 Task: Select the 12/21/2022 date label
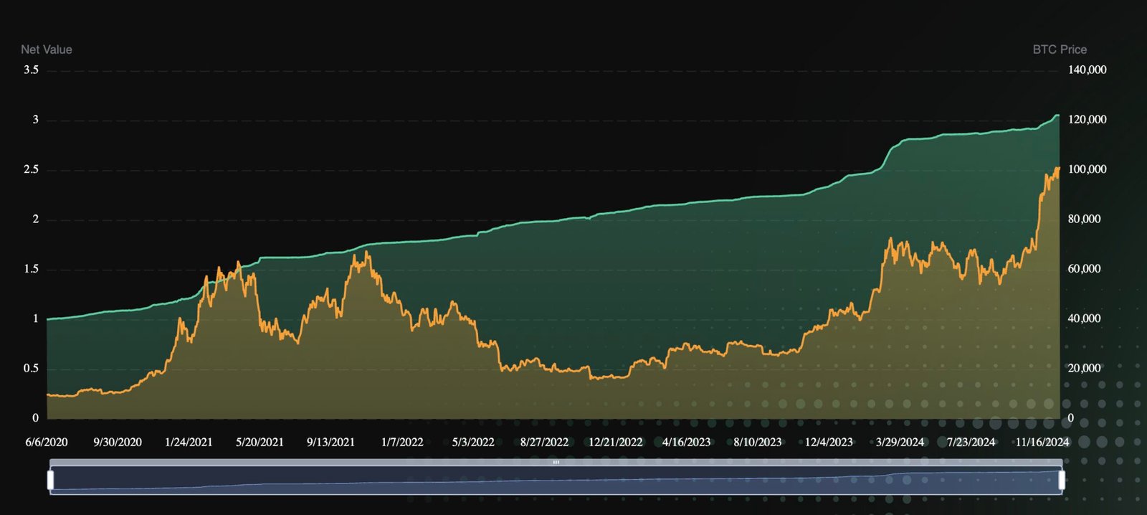click(x=615, y=442)
